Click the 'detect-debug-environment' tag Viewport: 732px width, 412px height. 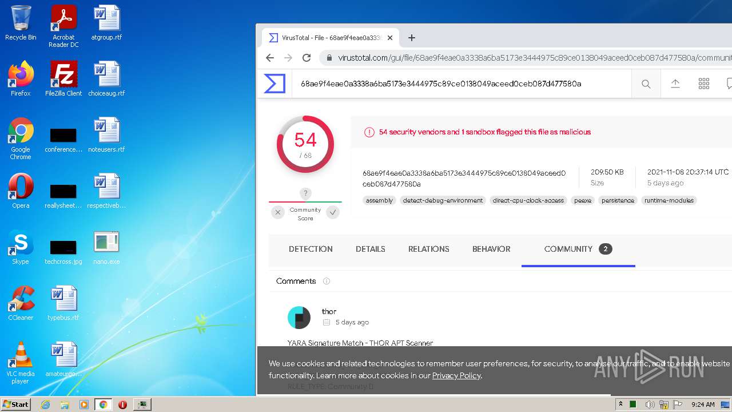click(x=443, y=200)
